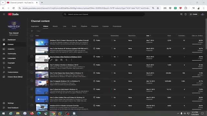Open the three-dot options on hovered row
The image size is (207, 116).
pyautogui.click(x=71, y=60)
